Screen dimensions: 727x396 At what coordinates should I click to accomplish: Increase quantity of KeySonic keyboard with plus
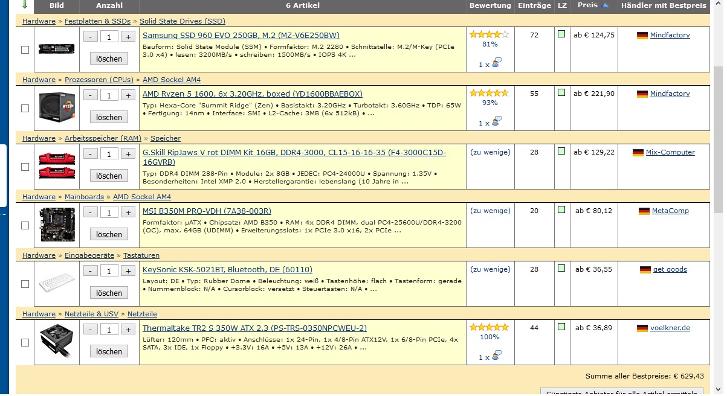pos(128,270)
